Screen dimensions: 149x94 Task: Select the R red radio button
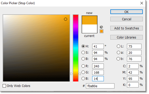pos(83,66)
